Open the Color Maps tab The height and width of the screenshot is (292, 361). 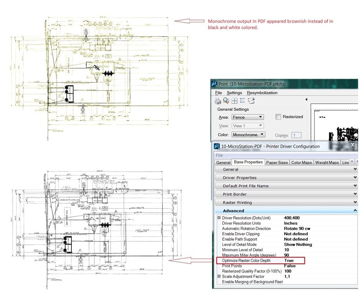(x=301, y=162)
